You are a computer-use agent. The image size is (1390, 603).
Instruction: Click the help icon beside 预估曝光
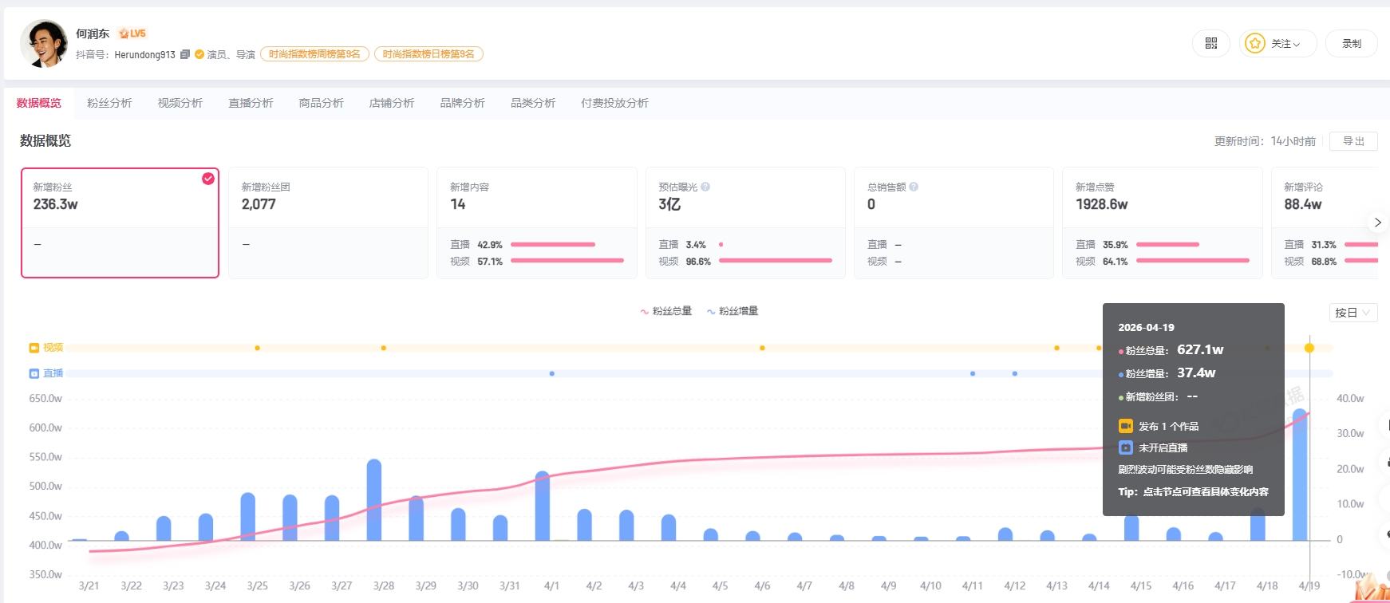pos(705,187)
